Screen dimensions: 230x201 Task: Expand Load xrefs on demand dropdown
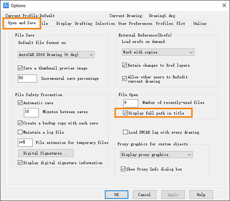(x=158, y=52)
